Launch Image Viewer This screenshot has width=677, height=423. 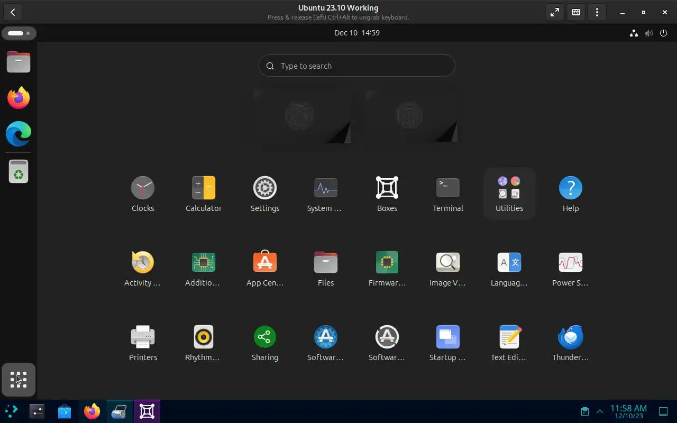[448, 269]
